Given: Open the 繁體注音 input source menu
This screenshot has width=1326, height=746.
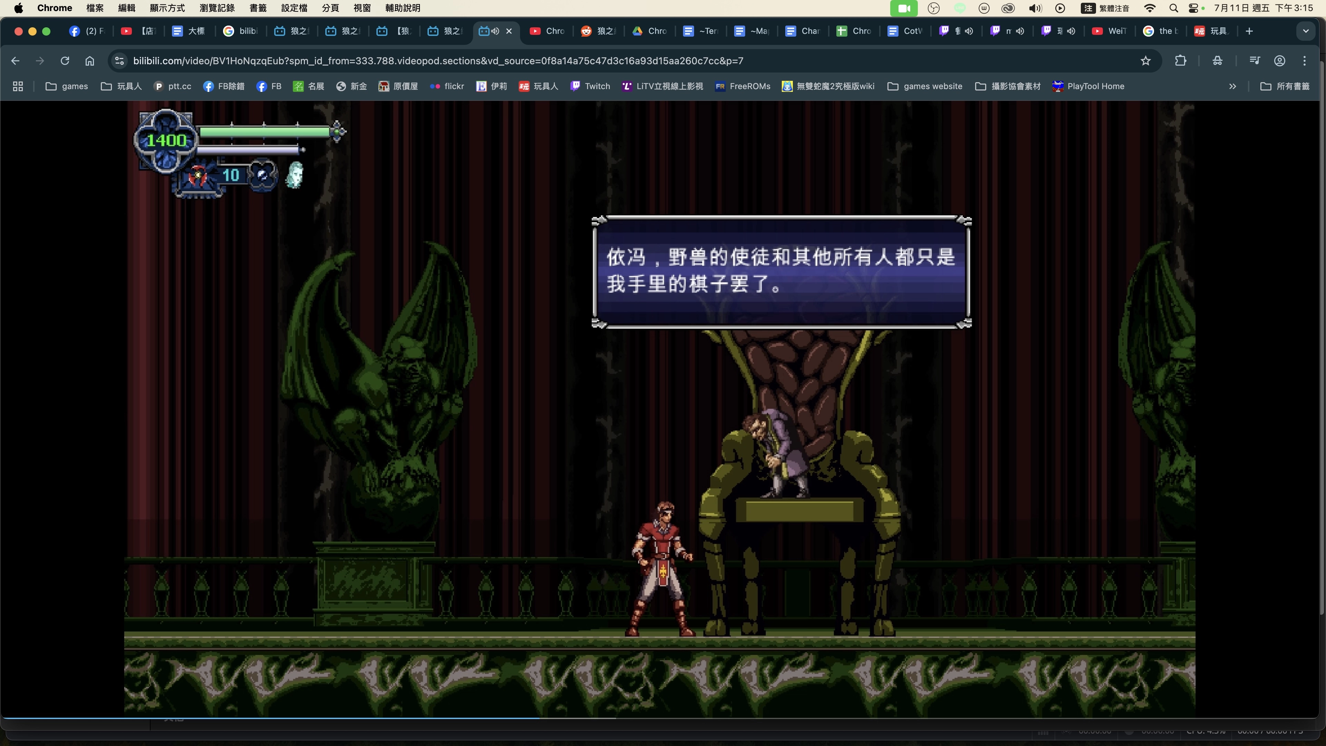Looking at the screenshot, I should click(1105, 8).
